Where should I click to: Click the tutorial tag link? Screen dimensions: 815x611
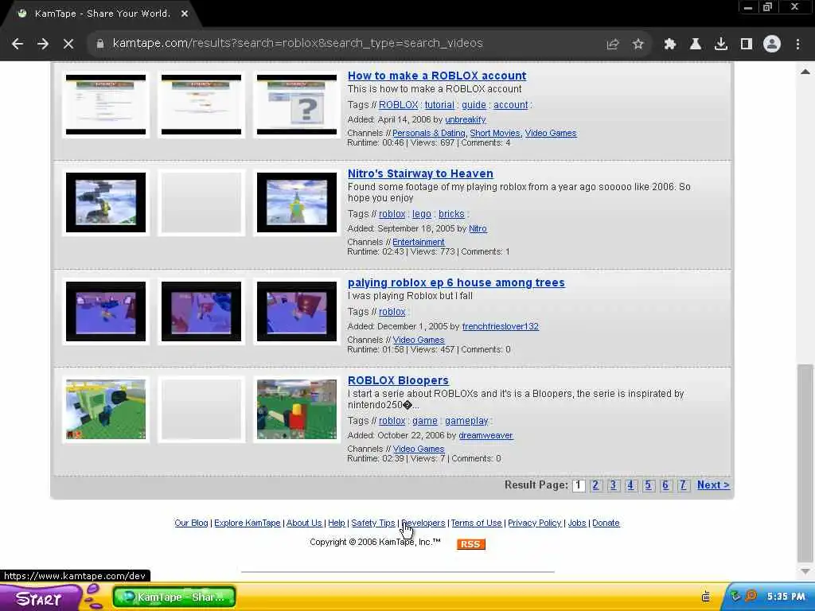(x=439, y=105)
